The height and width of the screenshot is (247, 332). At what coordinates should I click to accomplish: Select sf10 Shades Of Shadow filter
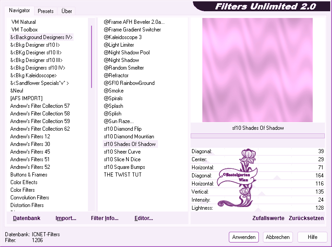tap(130, 144)
